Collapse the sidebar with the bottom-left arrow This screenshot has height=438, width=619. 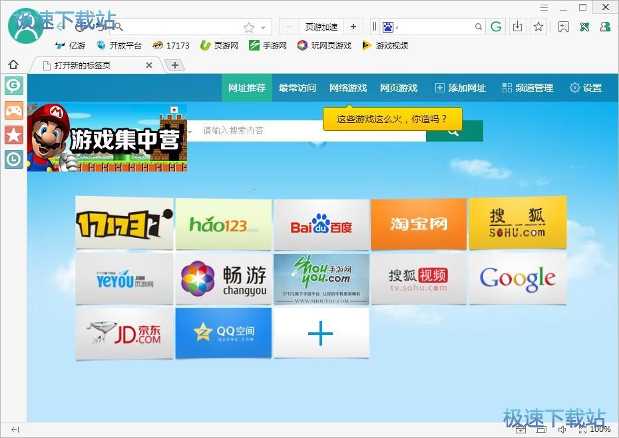coord(15,429)
